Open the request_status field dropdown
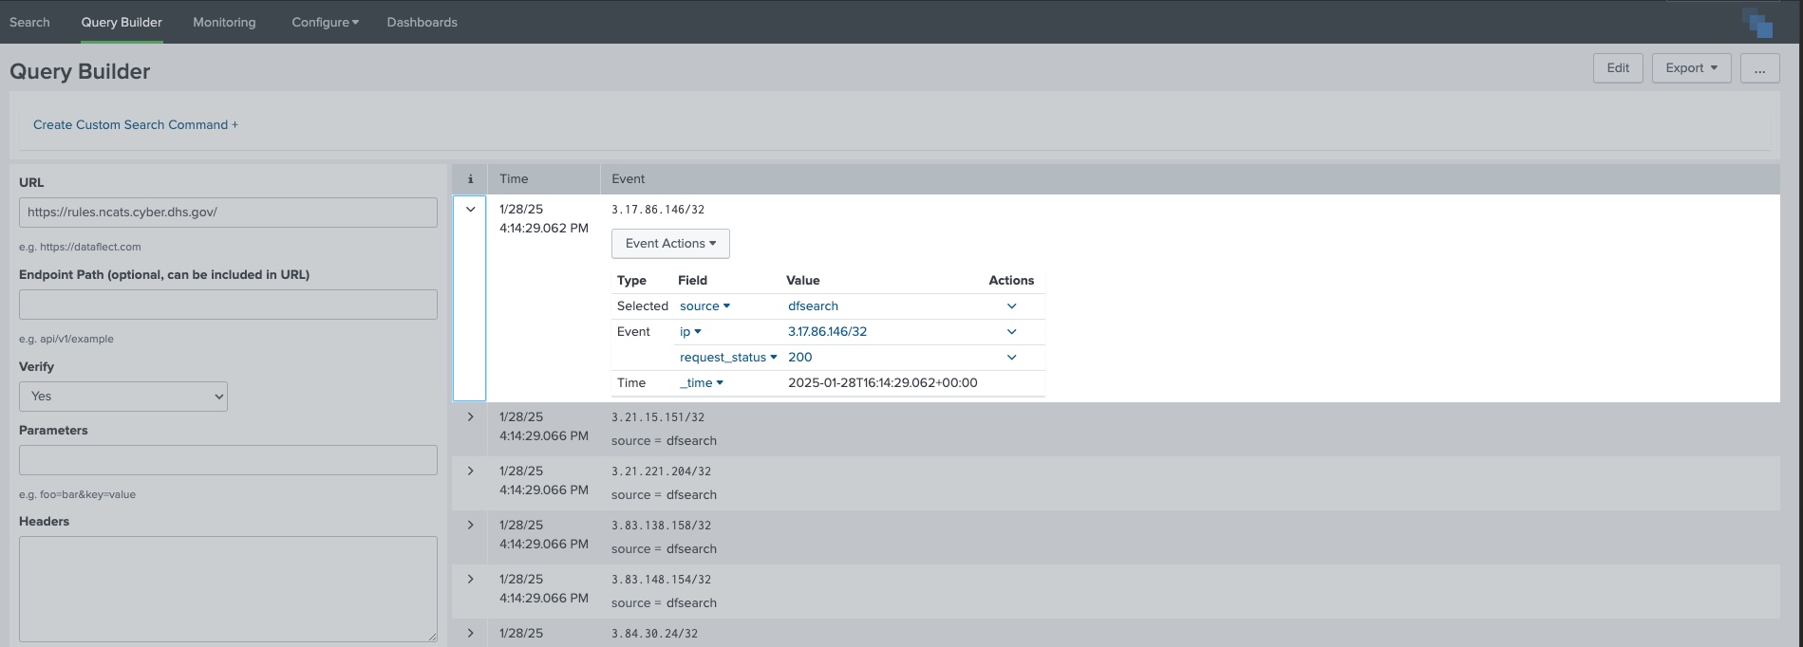This screenshot has width=1803, height=647. [x=728, y=358]
